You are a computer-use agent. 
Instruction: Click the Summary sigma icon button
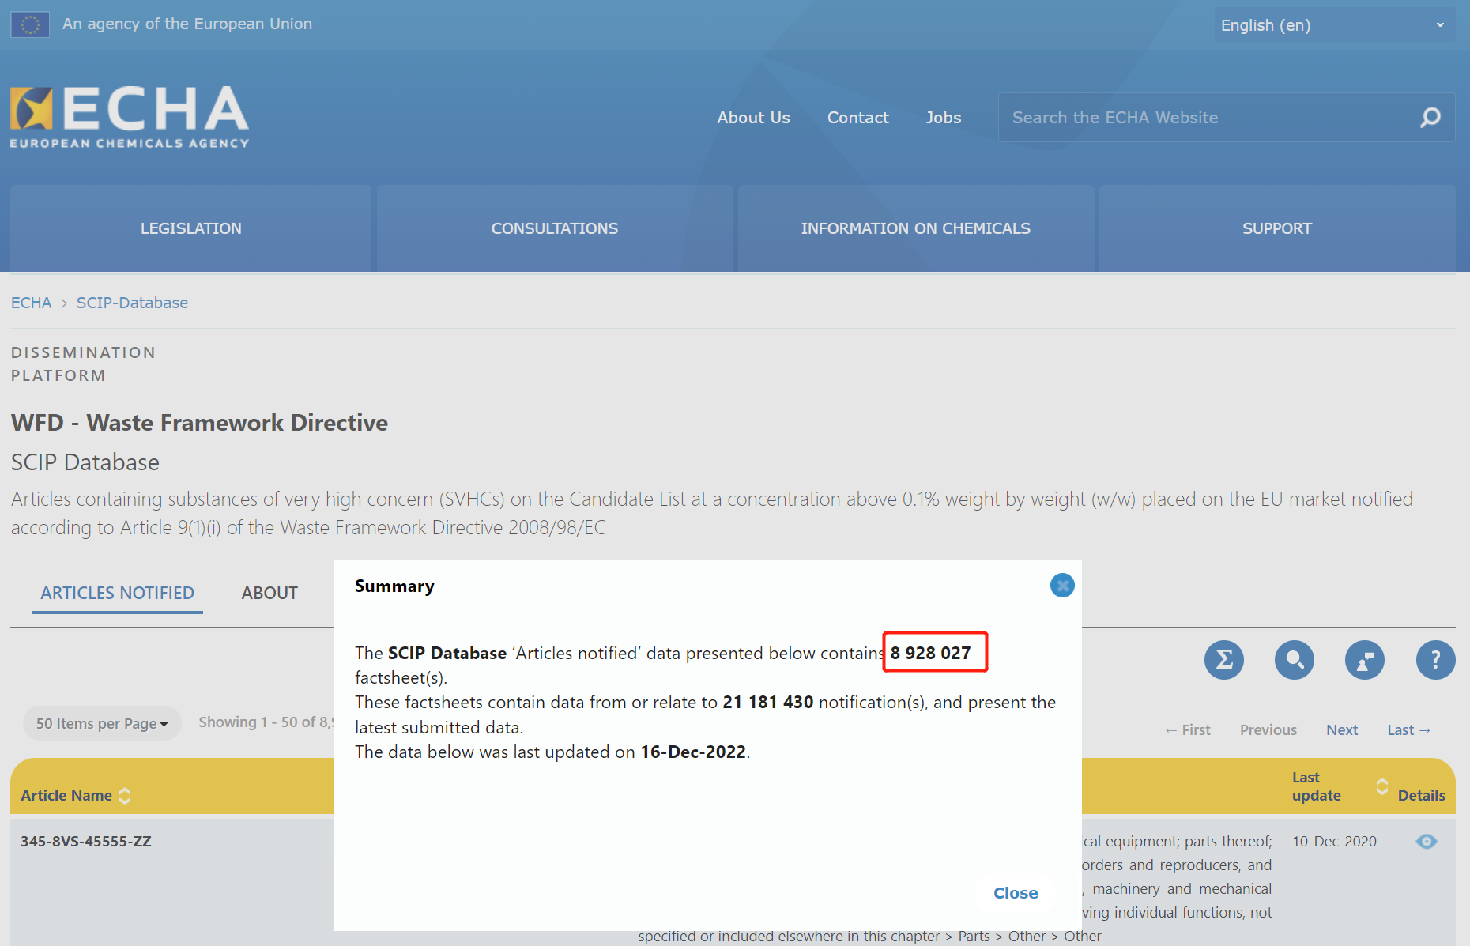coord(1223,660)
